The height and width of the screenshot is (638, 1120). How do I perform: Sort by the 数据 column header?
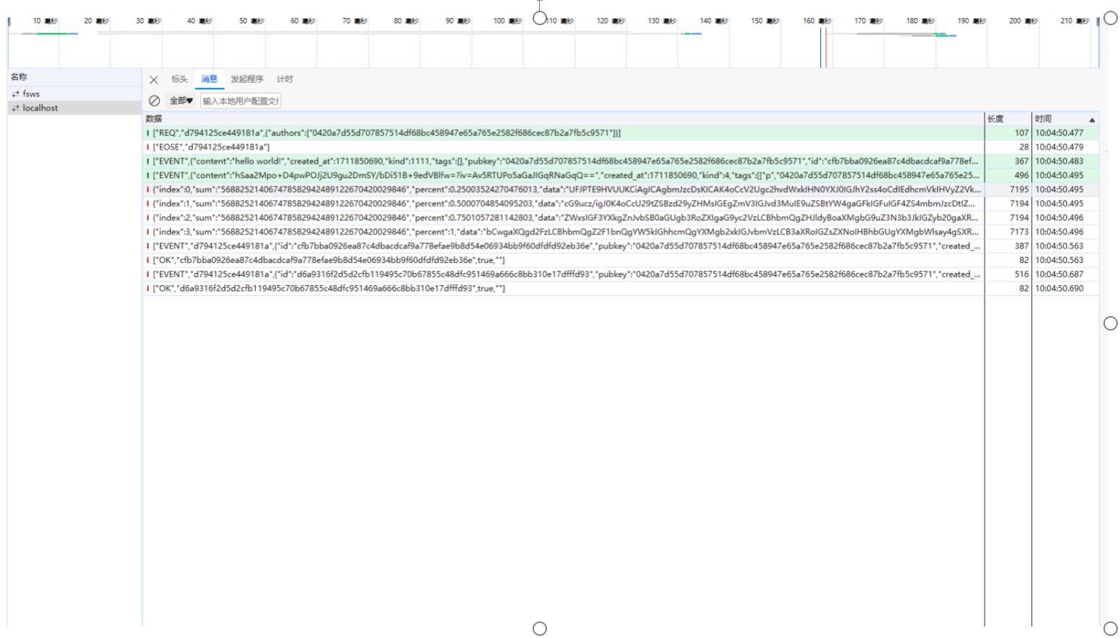(564, 119)
